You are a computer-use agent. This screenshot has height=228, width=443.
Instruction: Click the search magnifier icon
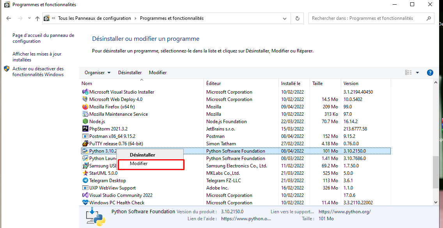[x=428, y=18]
